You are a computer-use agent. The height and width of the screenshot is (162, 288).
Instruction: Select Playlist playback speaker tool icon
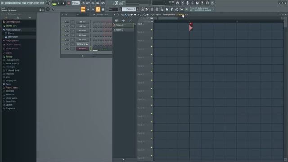(148, 14)
